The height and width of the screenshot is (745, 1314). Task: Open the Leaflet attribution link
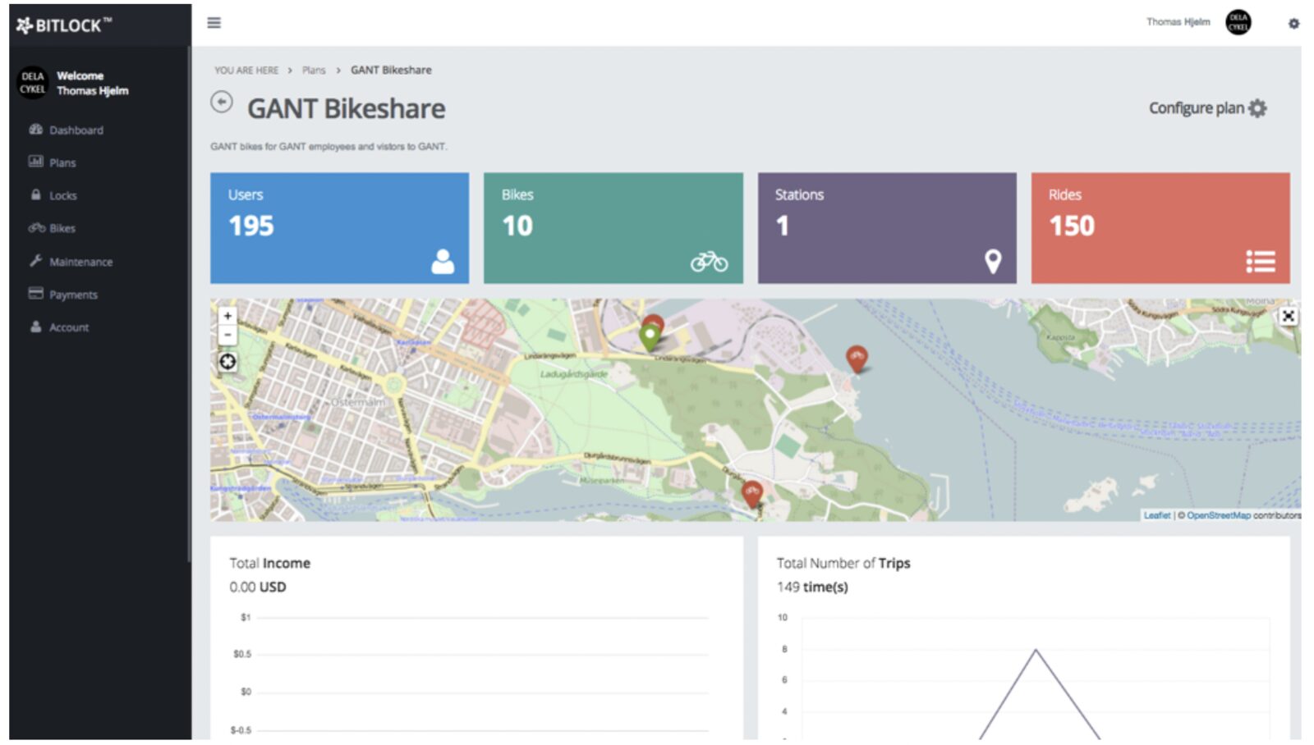point(1157,515)
